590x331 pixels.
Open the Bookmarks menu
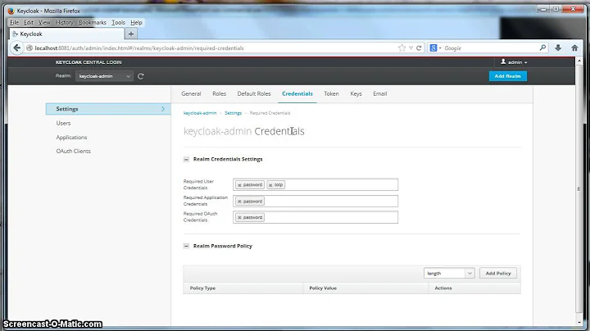(92, 23)
